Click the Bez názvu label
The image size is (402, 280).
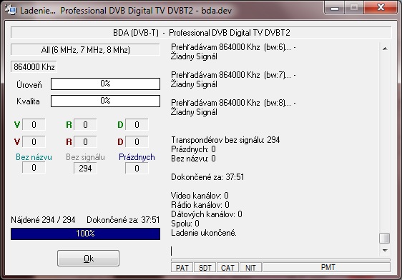click(x=34, y=157)
